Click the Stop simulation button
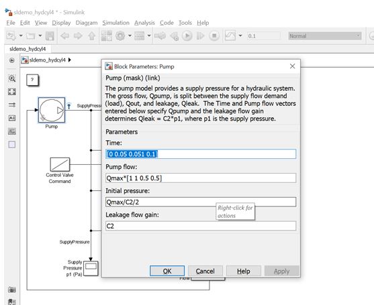Viewport: 374px width, 305px height. pyautogui.click(x=214, y=36)
